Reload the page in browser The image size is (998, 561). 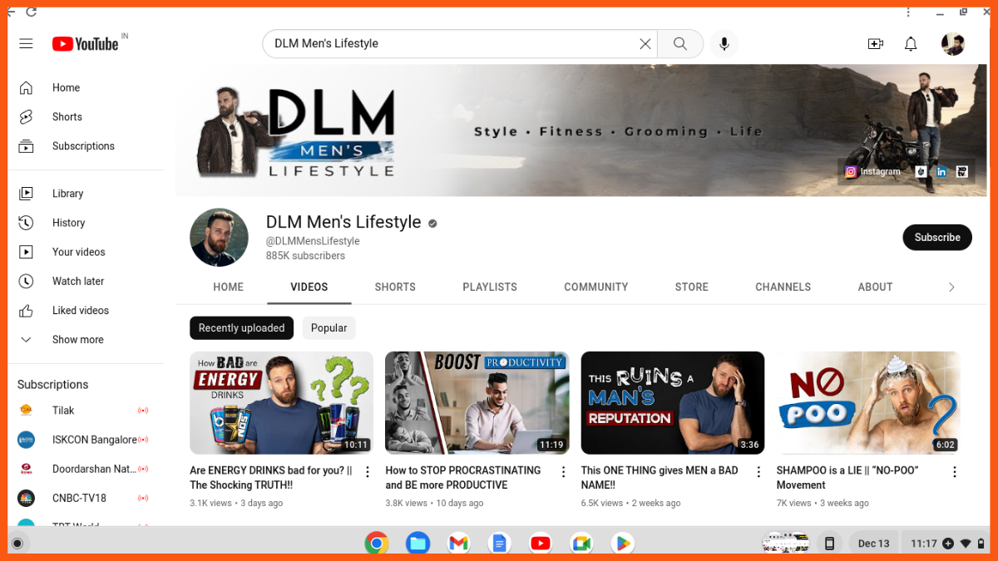tap(31, 12)
